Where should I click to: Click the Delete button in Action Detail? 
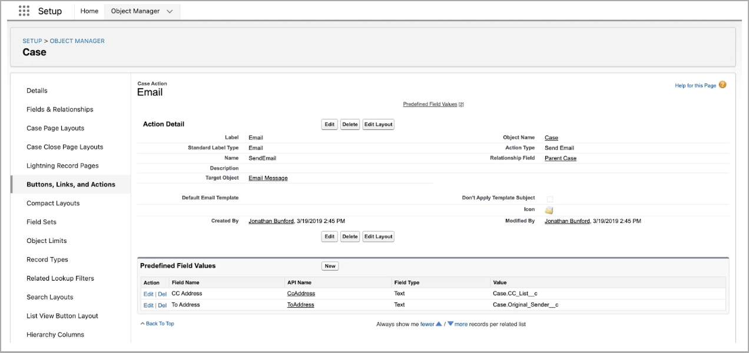click(350, 124)
